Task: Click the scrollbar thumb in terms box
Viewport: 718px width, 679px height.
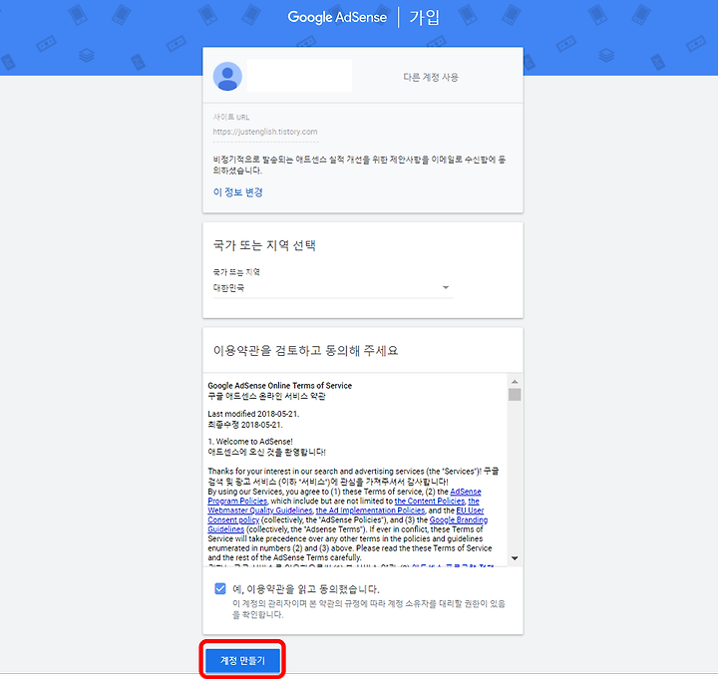Action: (x=515, y=395)
